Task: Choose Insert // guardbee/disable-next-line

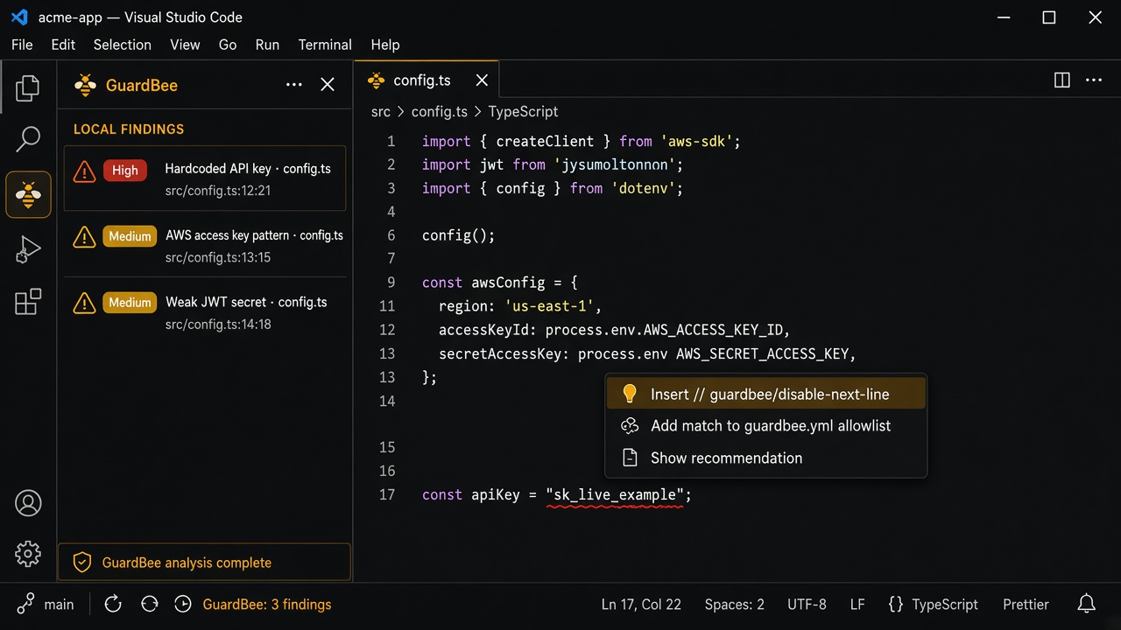Action: (766, 395)
